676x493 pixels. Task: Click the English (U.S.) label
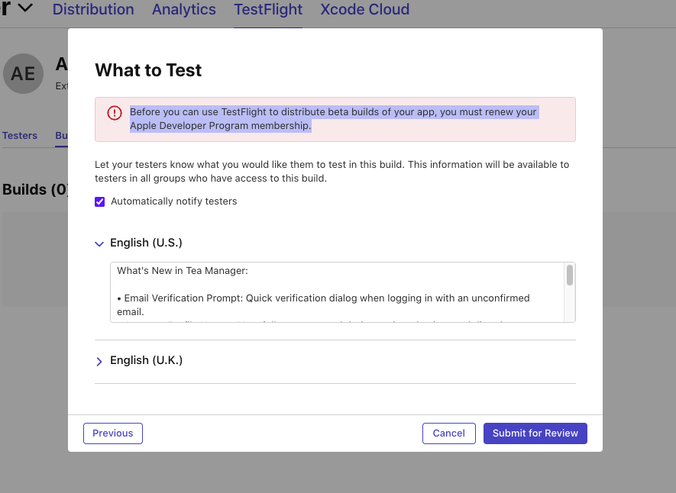click(x=146, y=243)
